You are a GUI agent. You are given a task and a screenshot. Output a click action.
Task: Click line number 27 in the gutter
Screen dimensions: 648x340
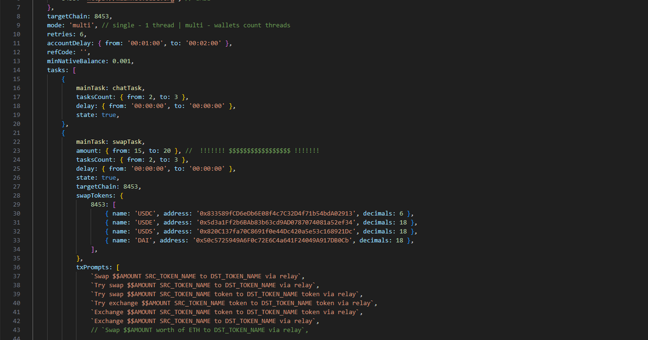click(16, 186)
